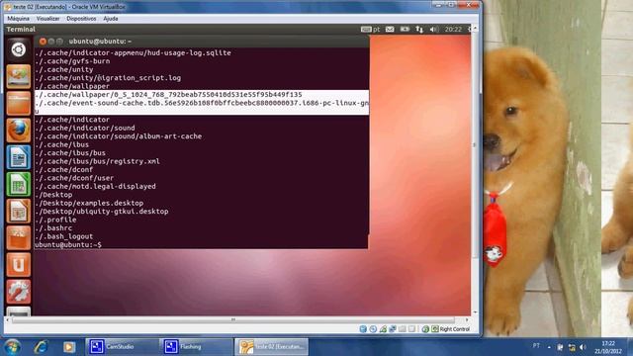Click the VirtualBox mouse integration status icon

tap(425, 329)
